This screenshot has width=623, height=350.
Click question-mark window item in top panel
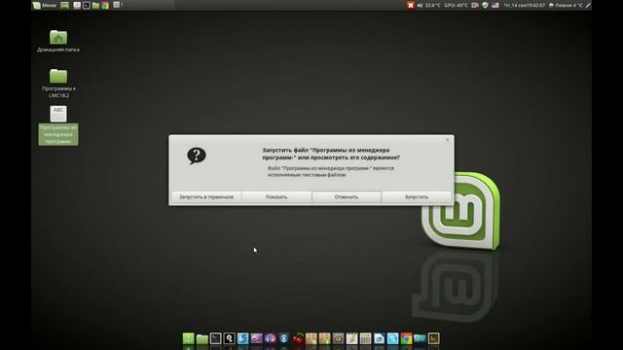click(x=118, y=5)
